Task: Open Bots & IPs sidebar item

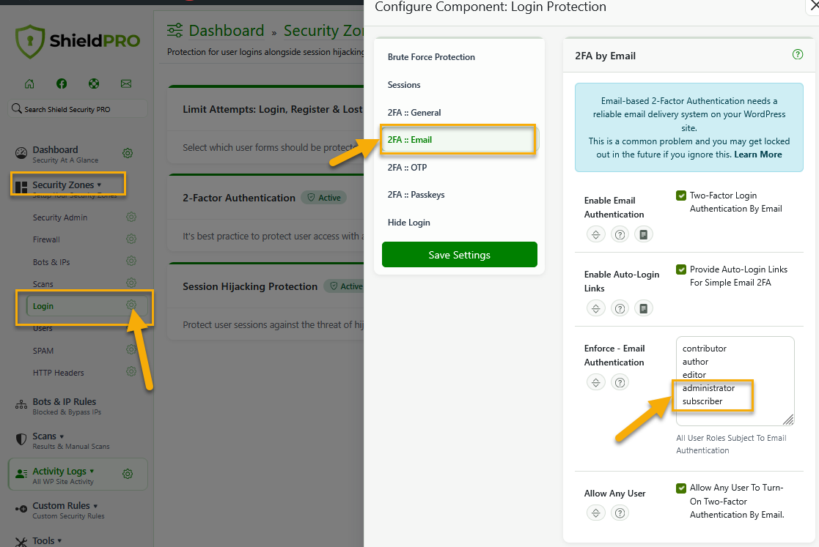Action: [x=51, y=261]
